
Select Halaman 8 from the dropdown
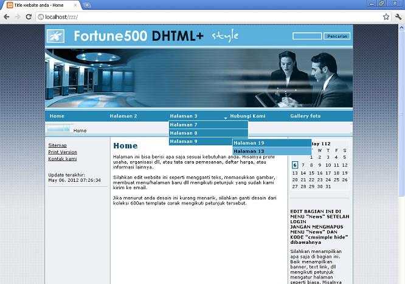tap(209, 133)
